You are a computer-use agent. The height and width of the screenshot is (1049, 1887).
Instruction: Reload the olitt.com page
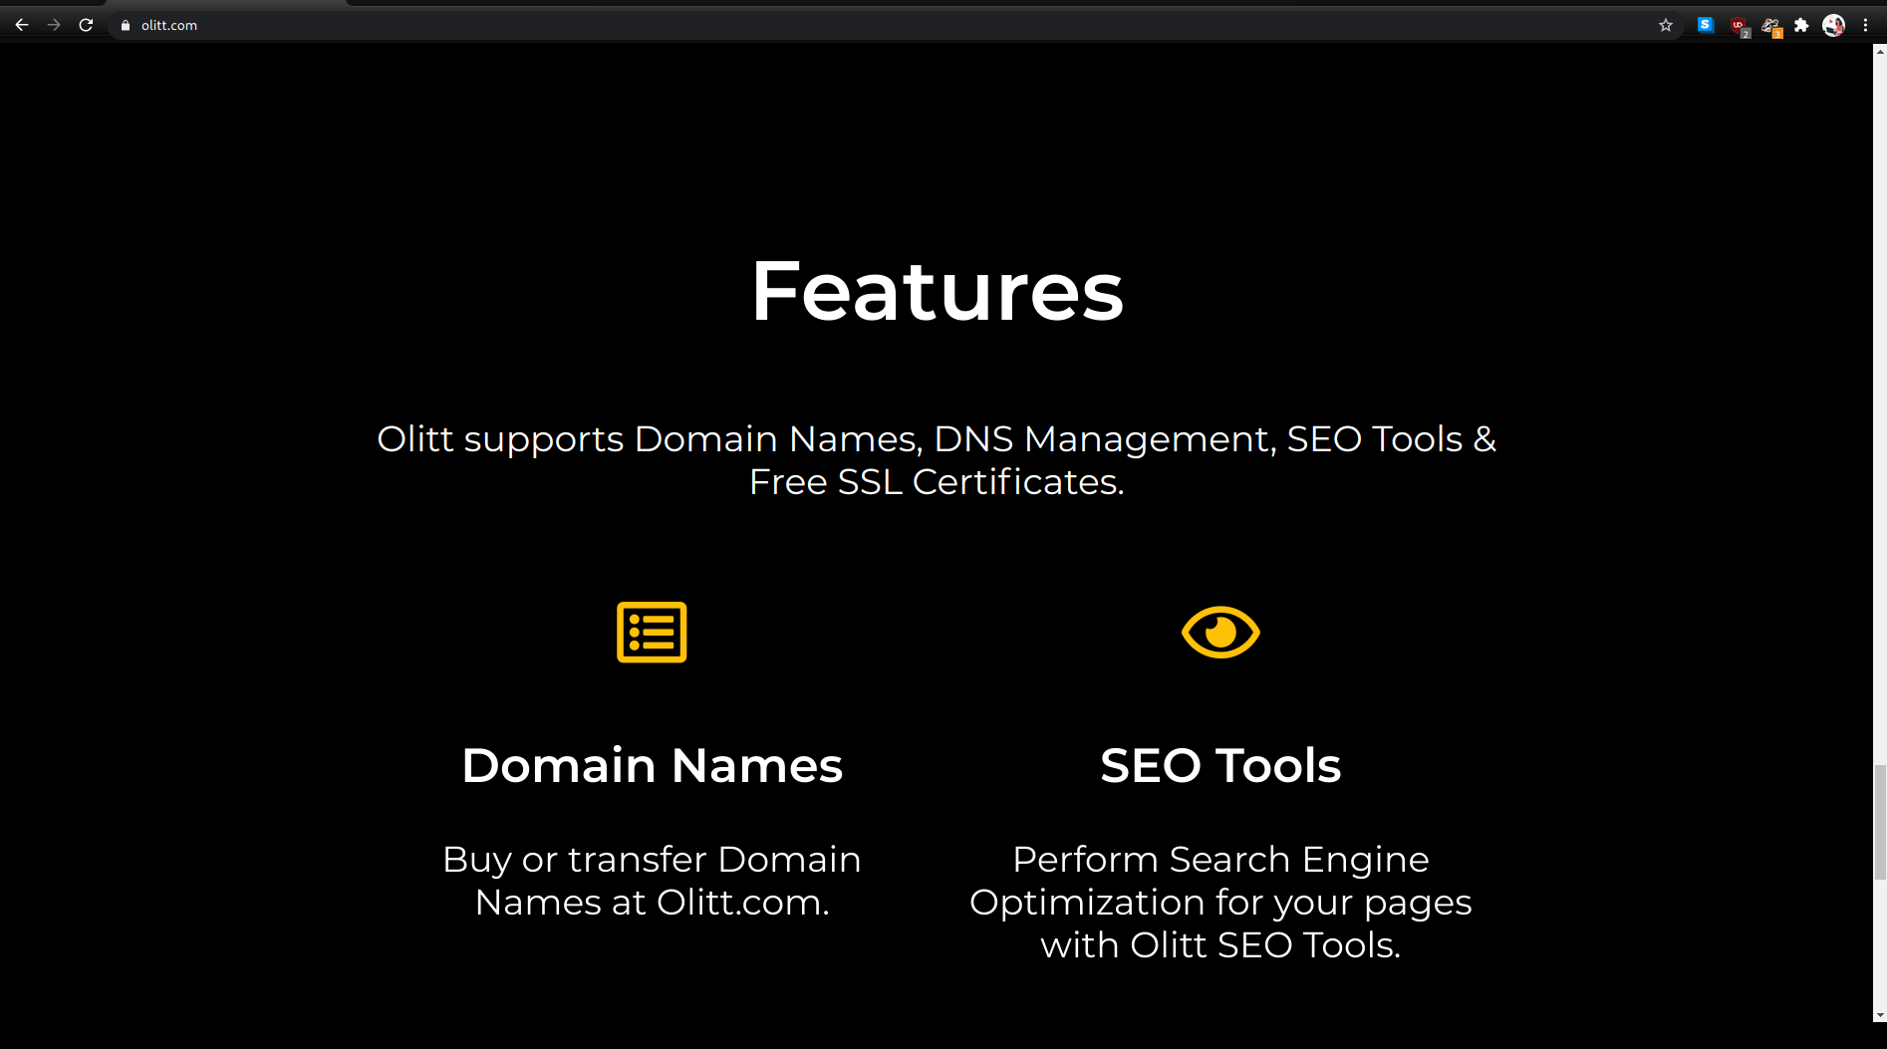click(86, 25)
